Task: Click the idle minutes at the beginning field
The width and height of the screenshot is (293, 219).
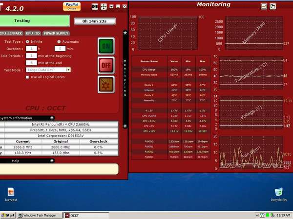Action: tap(31, 55)
